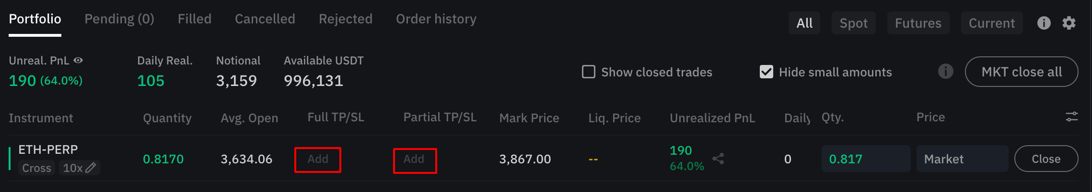Screen dimensions: 1092x192
Task: Filter positions by Futures
Action: tap(918, 23)
